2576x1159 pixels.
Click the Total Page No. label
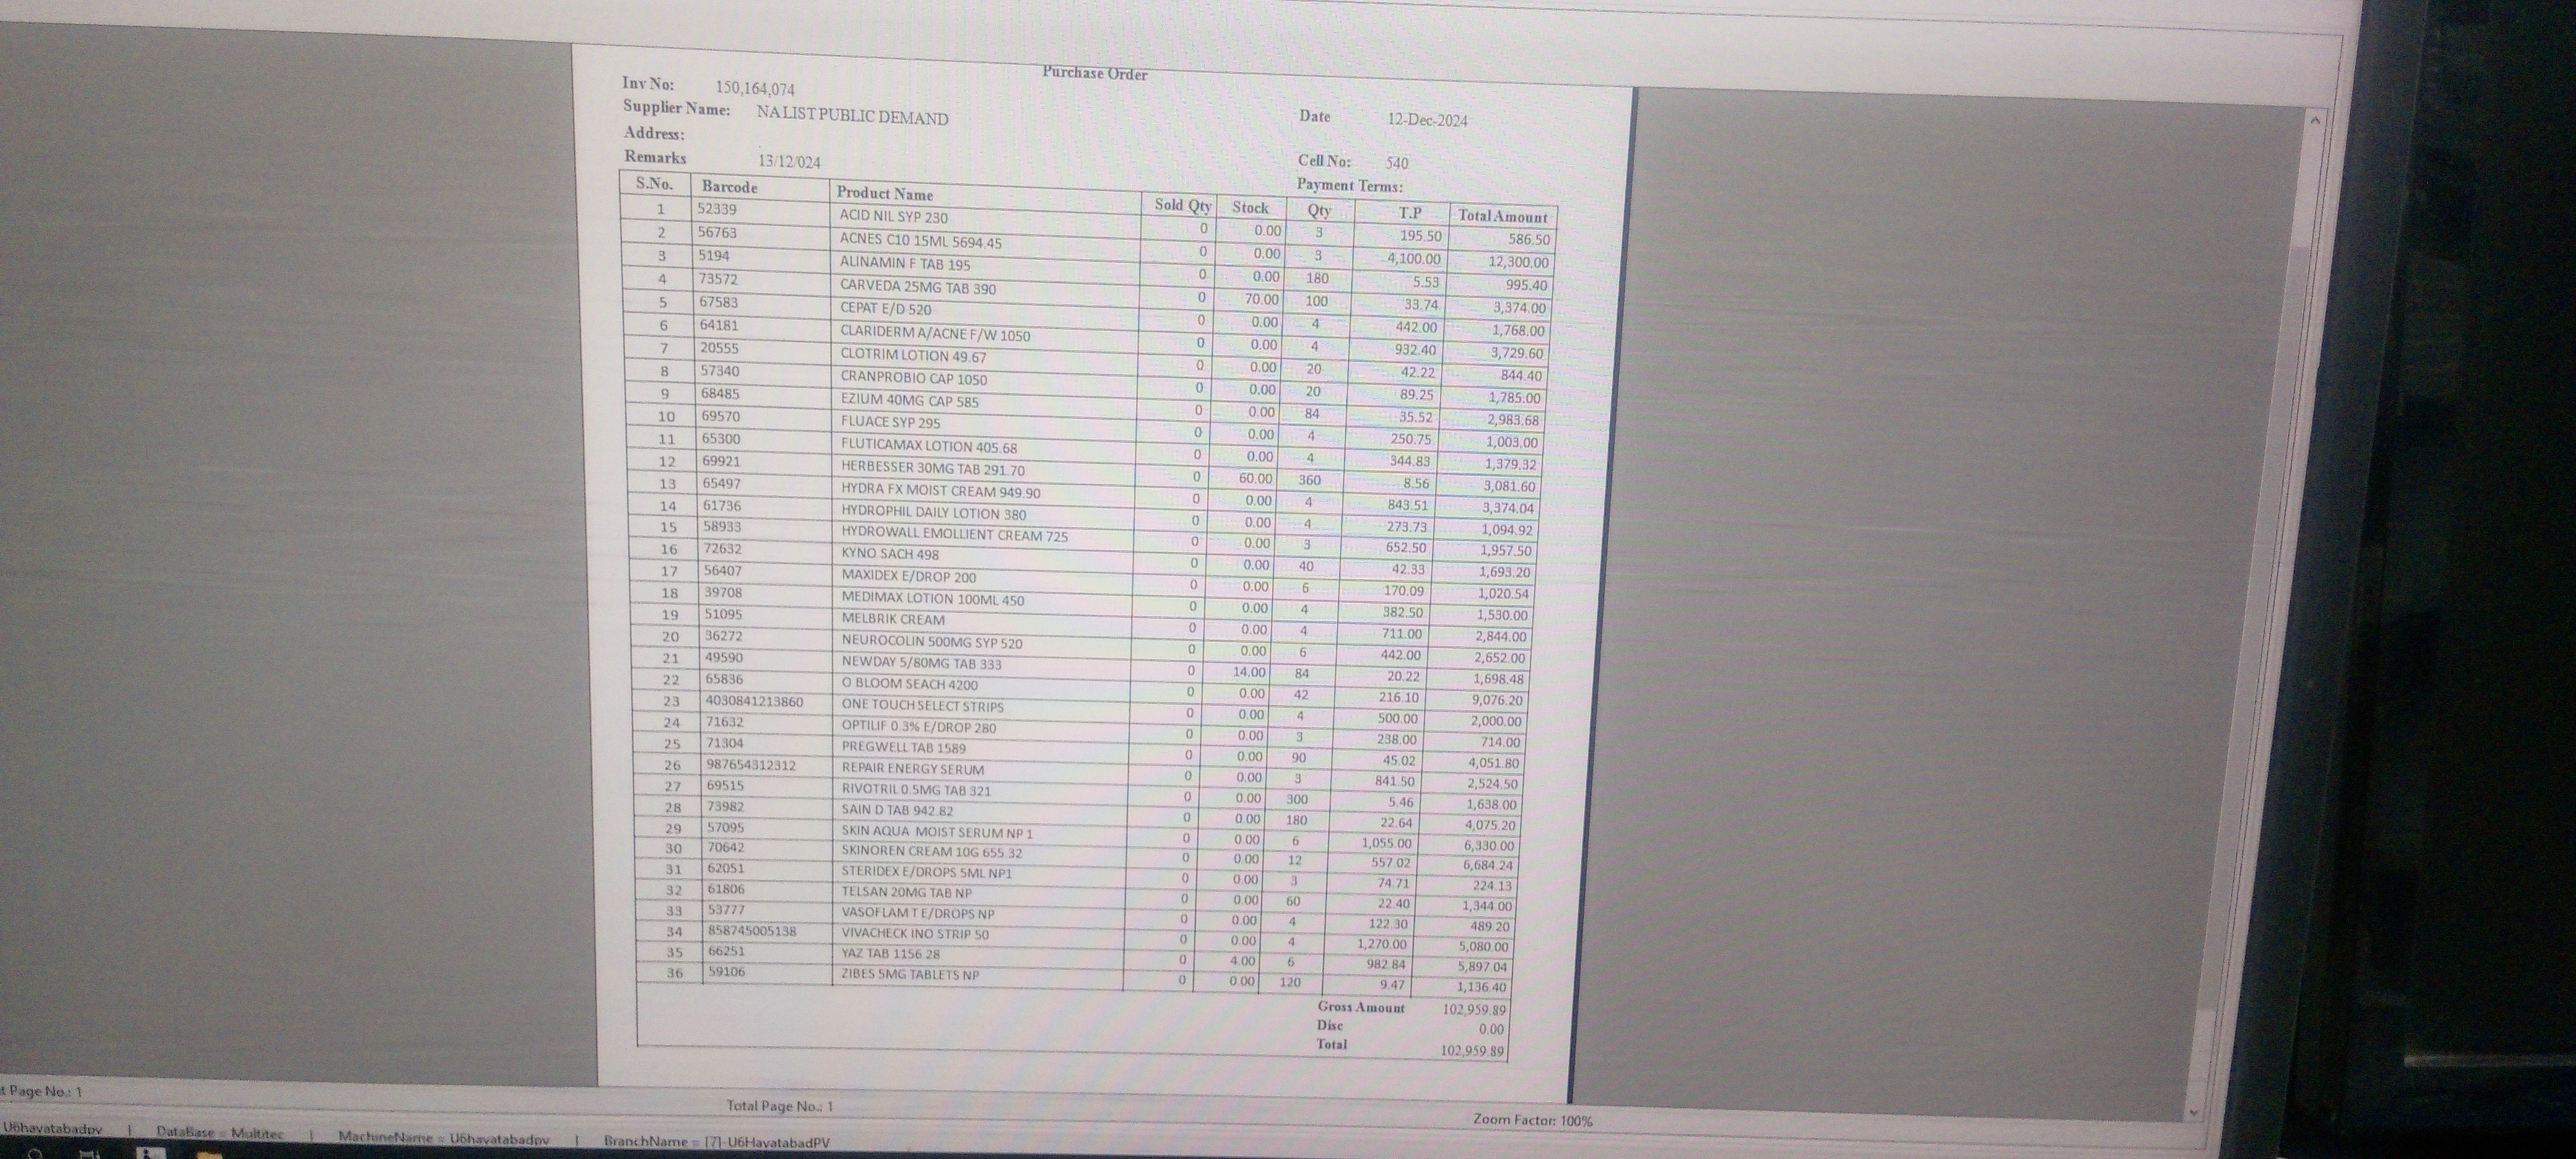(779, 1105)
